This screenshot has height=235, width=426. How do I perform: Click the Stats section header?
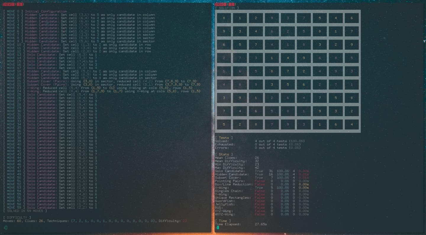click(224, 154)
